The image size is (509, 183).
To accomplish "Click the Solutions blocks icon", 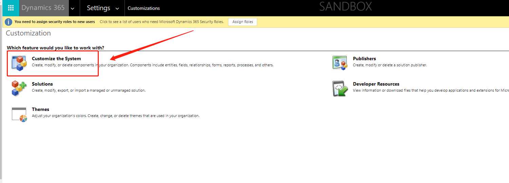I will click(19, 88).
